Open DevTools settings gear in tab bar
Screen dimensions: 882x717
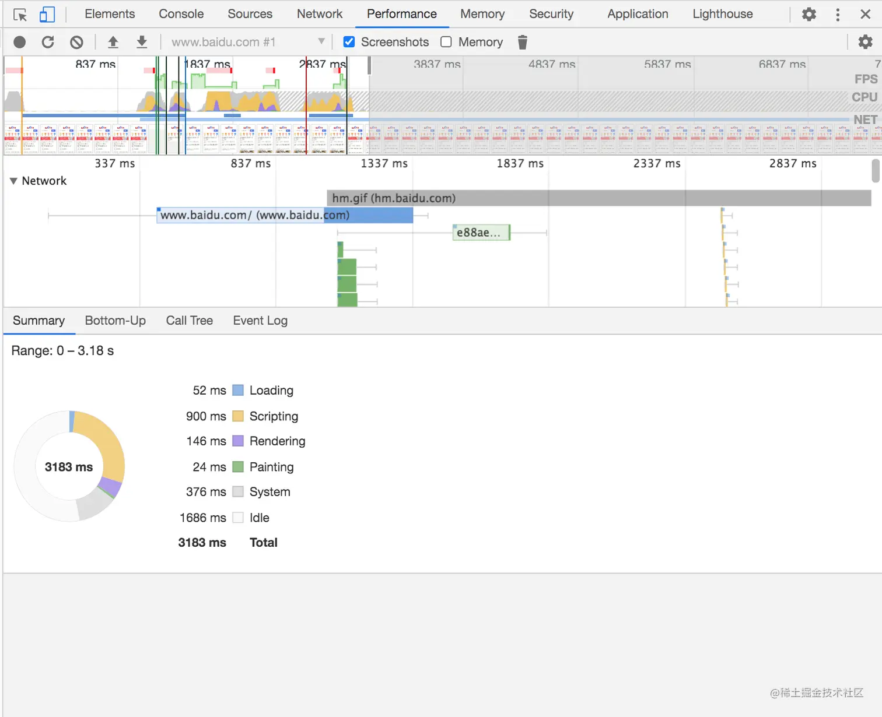point(809,14)
